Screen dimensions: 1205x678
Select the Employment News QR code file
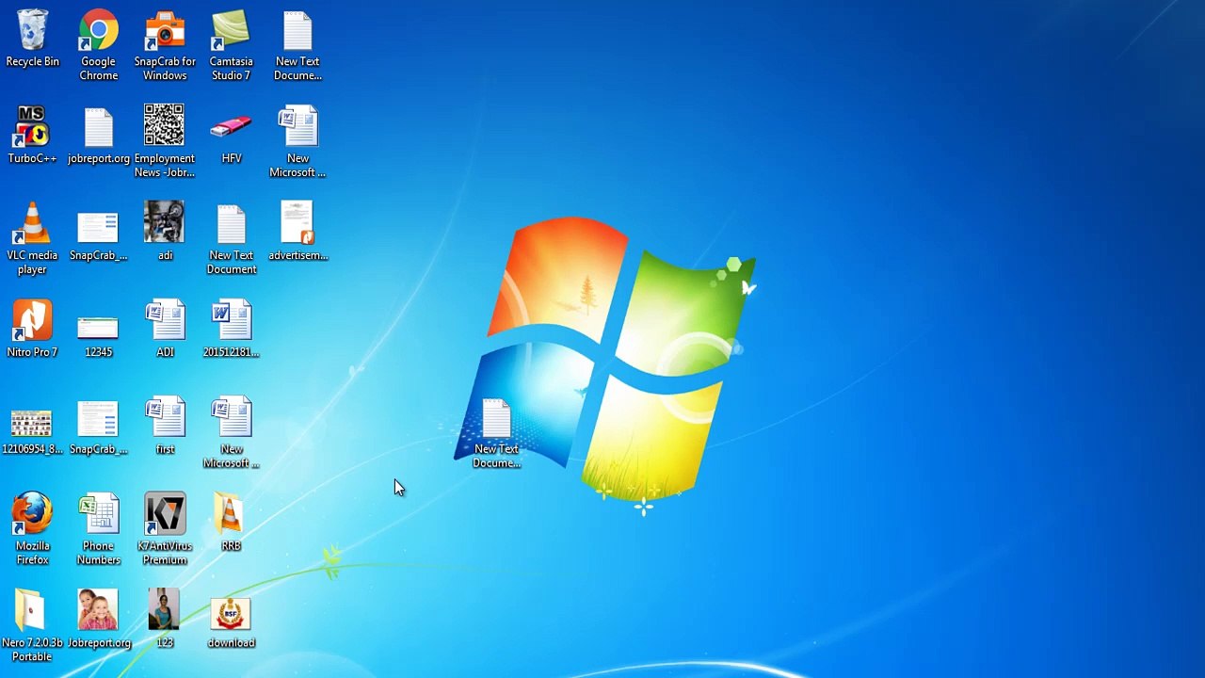(x=165, y=141)
